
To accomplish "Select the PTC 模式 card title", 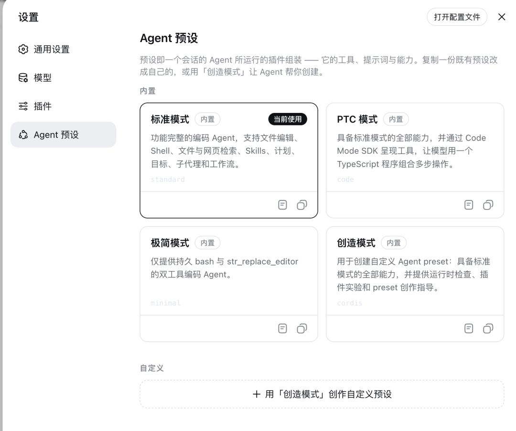I will 357,119.
